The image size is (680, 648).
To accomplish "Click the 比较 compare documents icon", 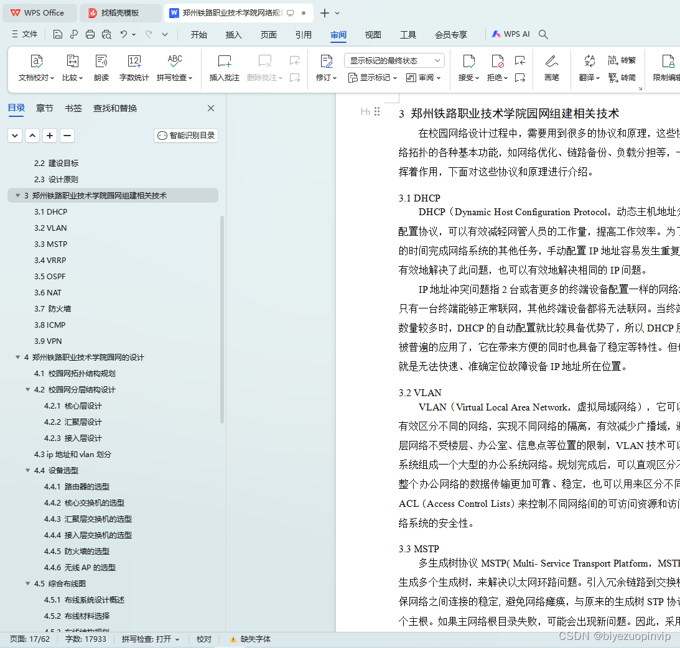I will 72,68.
